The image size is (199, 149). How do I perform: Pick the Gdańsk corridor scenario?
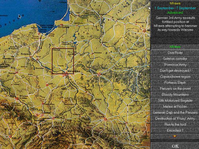(x=175, y=59)
